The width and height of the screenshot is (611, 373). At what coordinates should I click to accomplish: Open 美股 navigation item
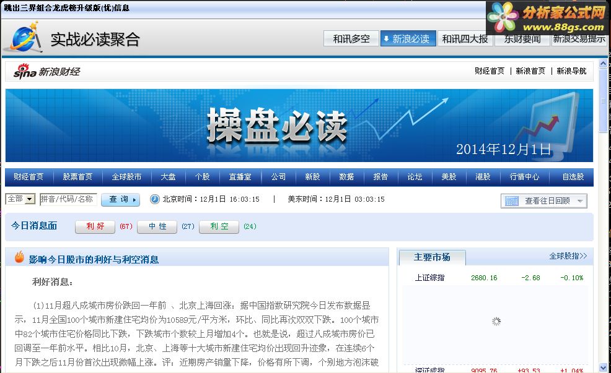[x=449, y=177]
